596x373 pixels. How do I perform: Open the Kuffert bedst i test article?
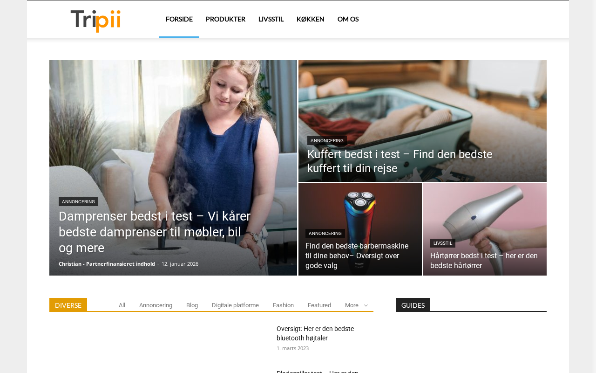coord(400,161)
